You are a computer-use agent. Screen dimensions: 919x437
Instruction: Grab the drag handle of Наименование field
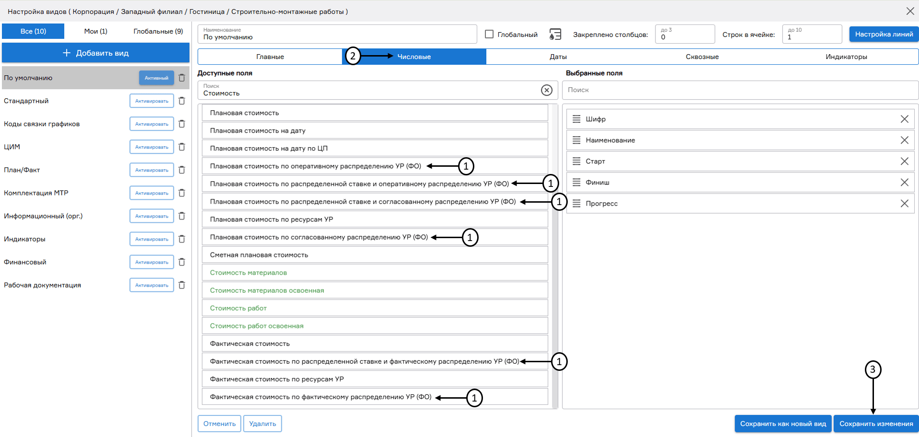click(x=576, y=140)
